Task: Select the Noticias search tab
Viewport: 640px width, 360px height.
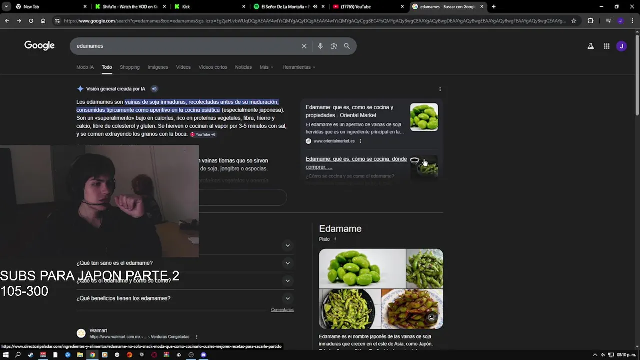Action: (x=243, y=67)
